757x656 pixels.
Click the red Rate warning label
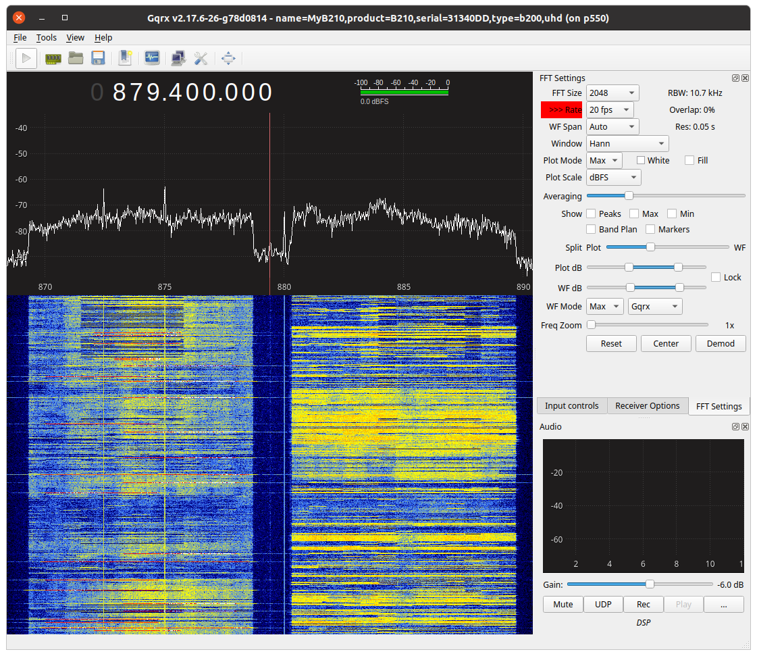[x=561, y=109]
